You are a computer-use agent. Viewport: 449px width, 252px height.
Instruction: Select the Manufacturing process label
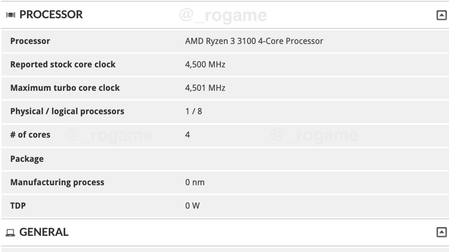tap(57, 182)
